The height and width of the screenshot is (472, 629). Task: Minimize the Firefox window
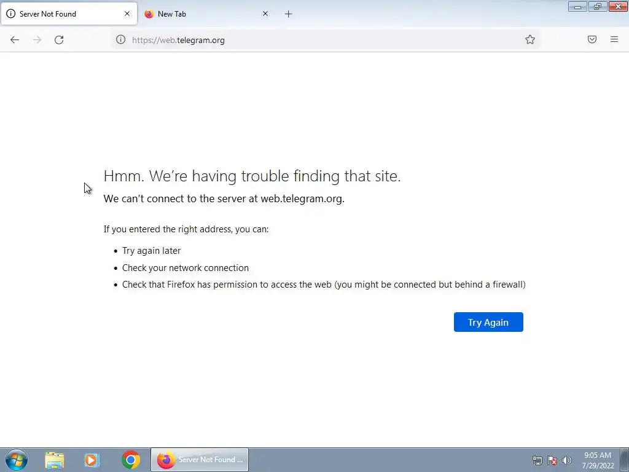577,6
